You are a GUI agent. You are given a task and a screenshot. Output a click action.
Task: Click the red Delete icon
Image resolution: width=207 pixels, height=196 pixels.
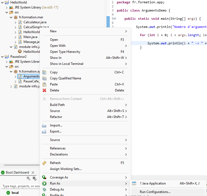(x=44, y=90)
